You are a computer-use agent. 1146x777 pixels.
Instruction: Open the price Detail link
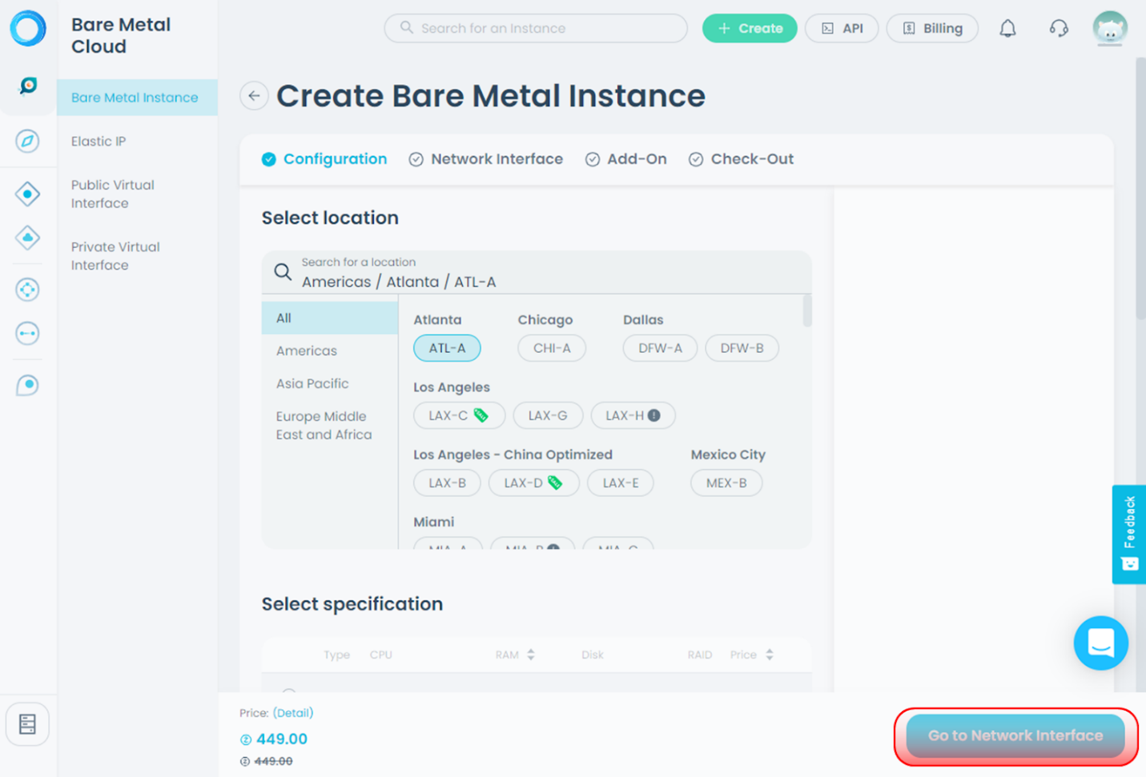click(292, 712)
